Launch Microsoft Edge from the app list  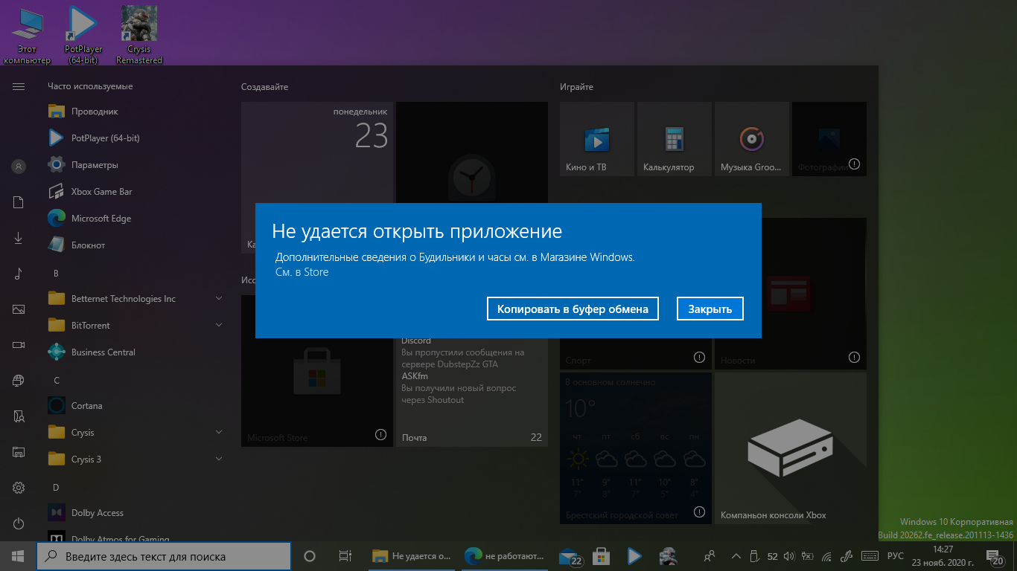135,219
